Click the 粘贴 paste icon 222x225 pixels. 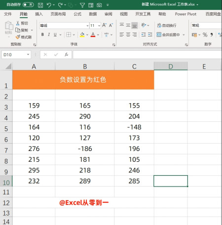tap(9, 26)
